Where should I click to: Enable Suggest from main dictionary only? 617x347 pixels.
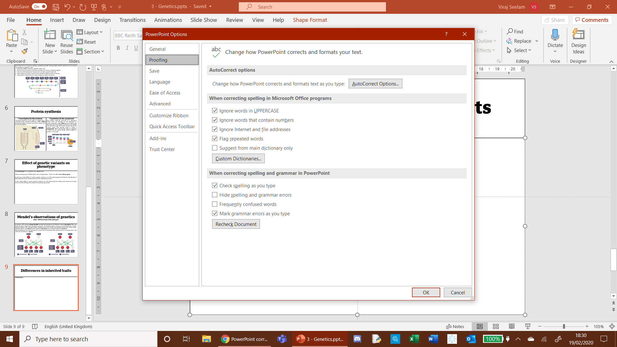coord(215,148)
